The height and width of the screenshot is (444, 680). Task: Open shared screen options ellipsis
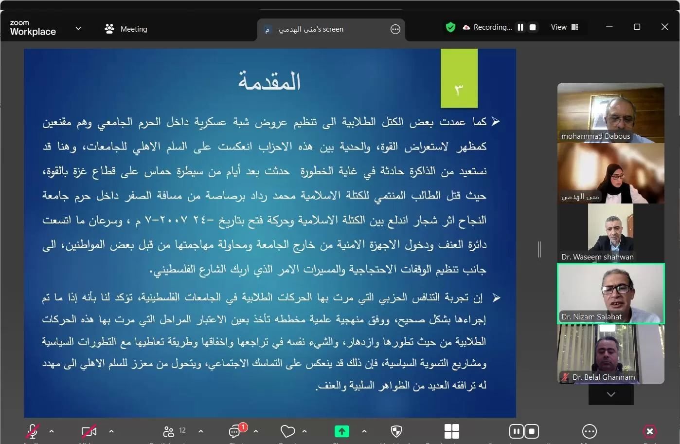click(x=395, y=30)
